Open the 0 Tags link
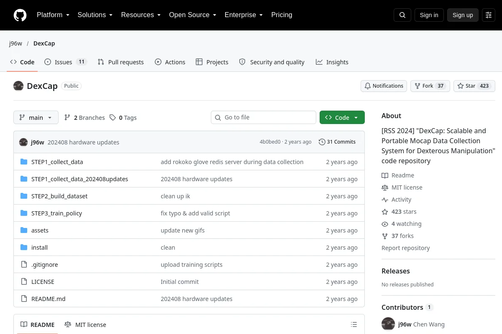The image size is (502, 334). 123,118
